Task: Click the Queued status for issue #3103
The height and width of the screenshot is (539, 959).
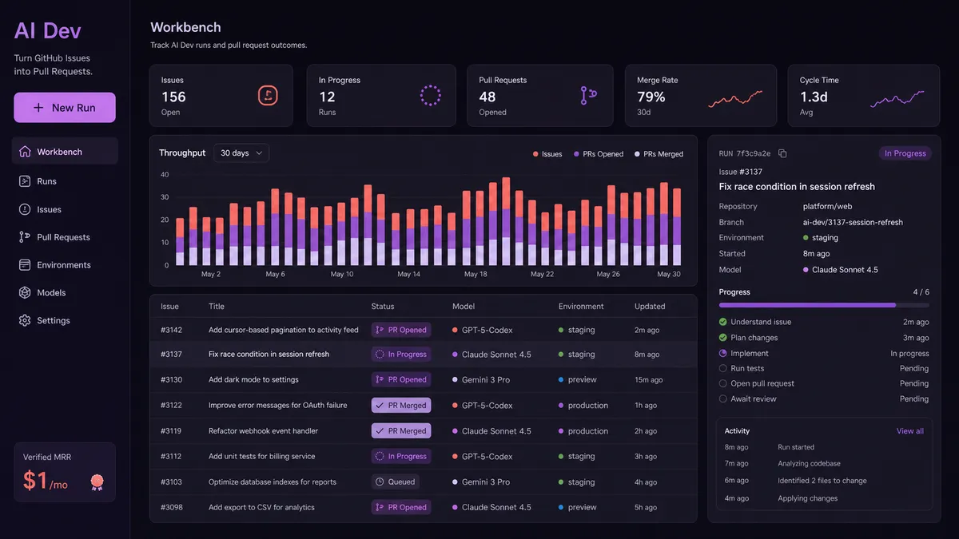Action: tap(396, 482)
